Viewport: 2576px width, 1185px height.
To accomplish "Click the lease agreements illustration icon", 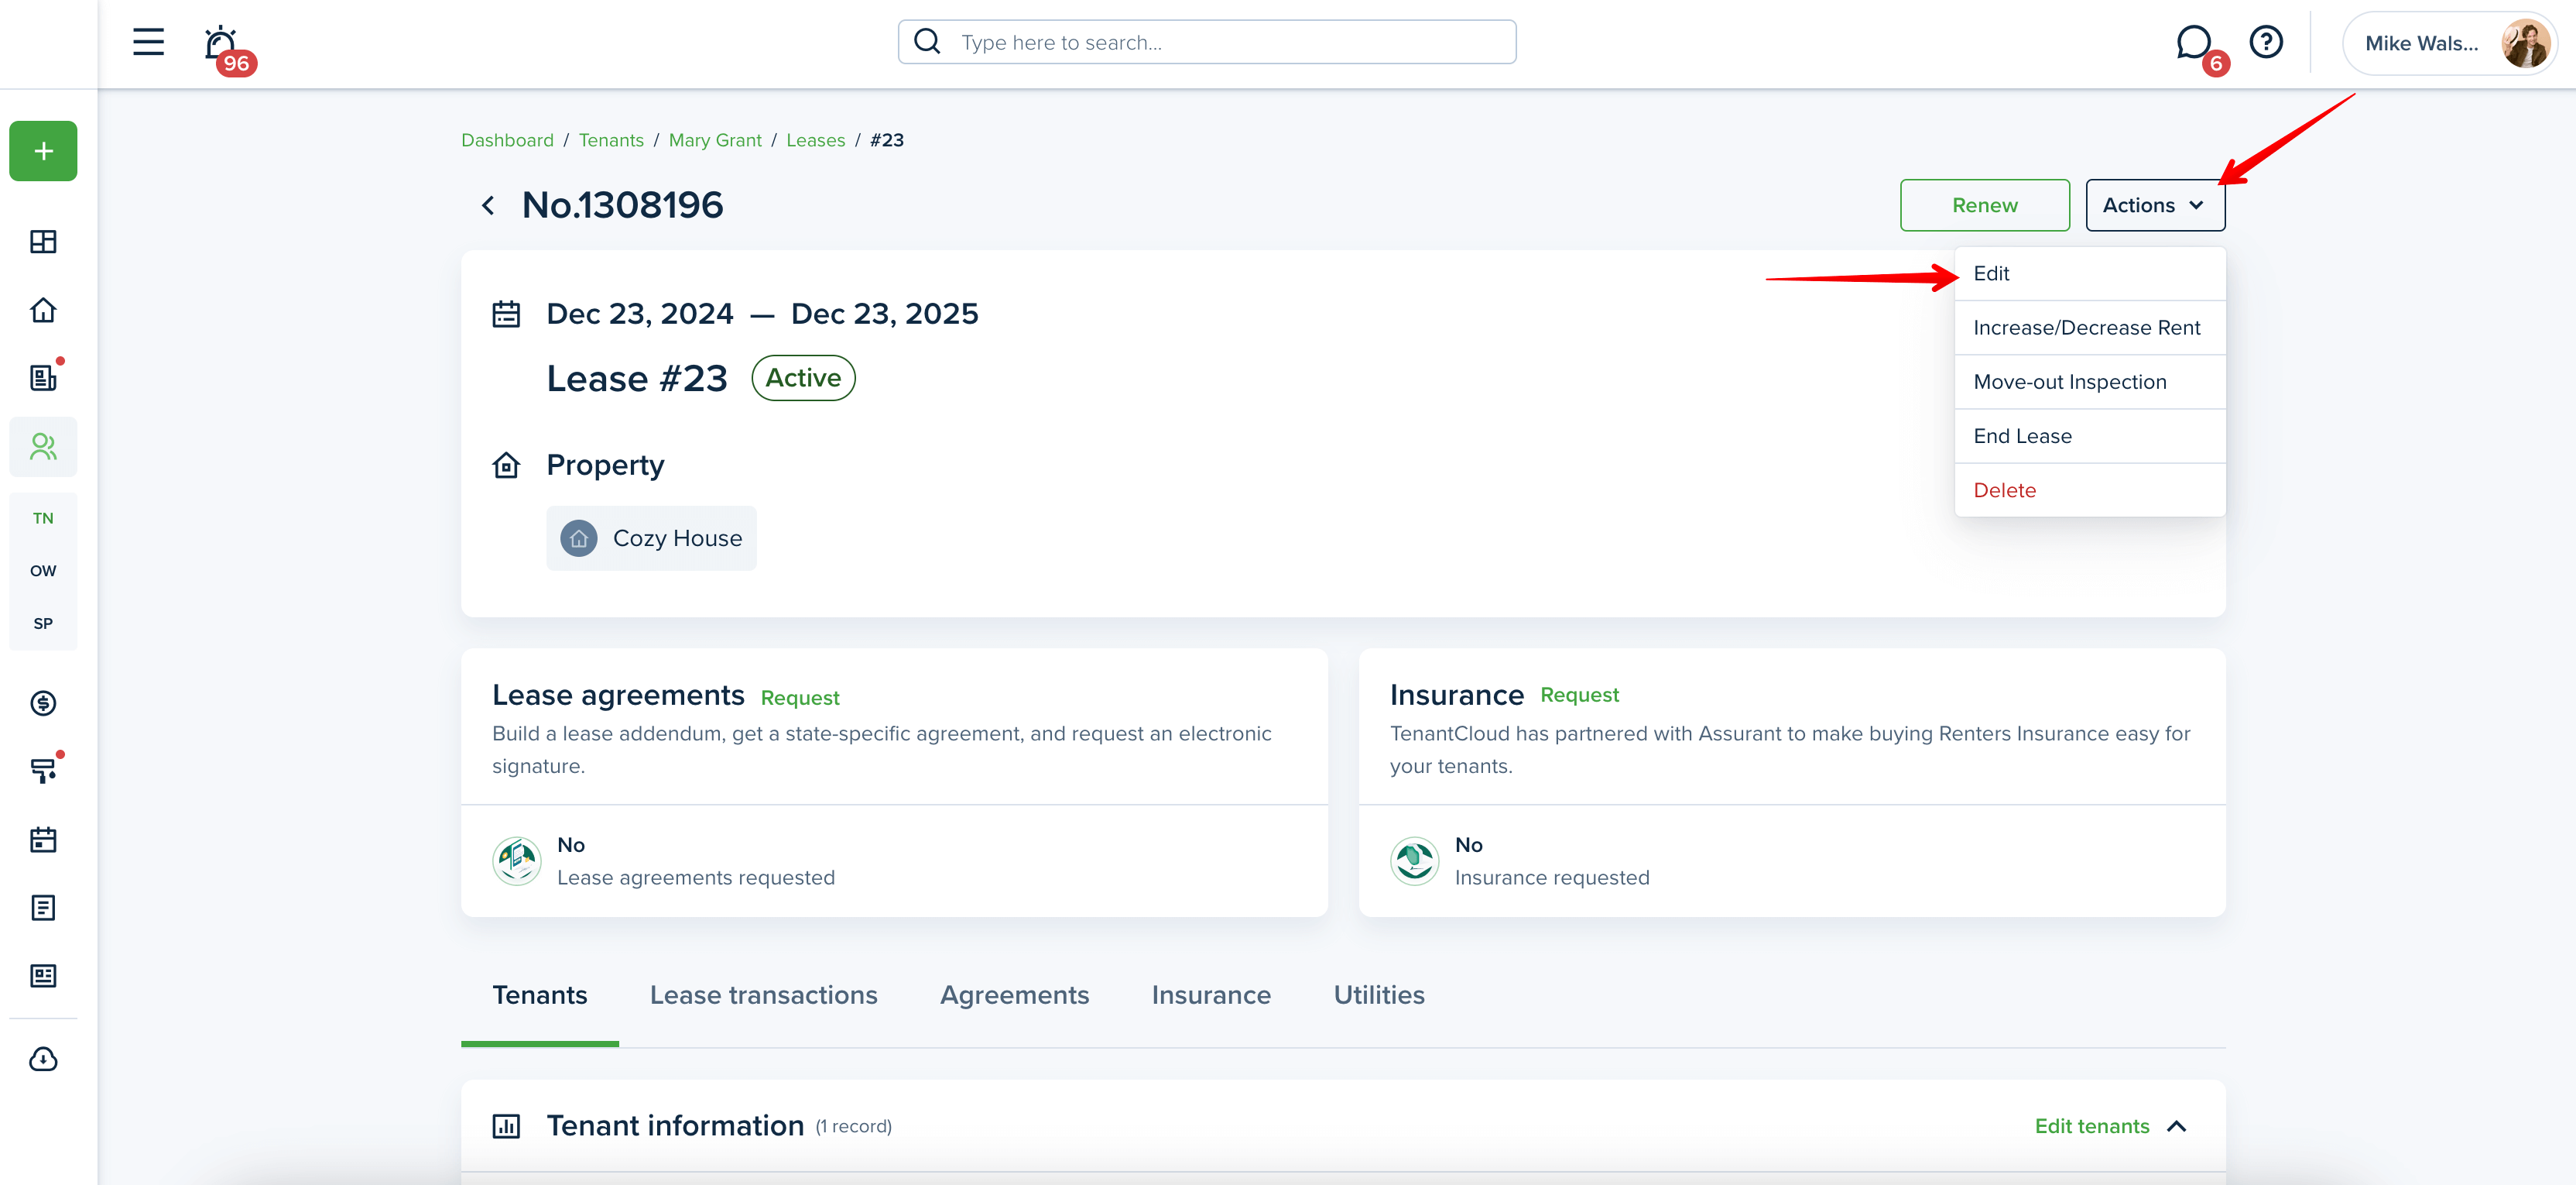I will [517, 860].
